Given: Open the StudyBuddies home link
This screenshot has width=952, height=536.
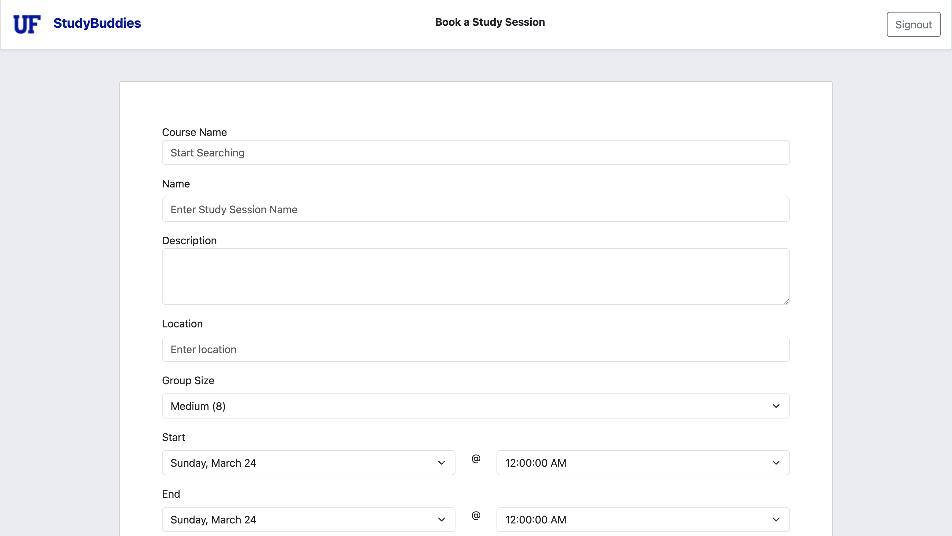Looking at the screenshot, I should coord(97,23).
